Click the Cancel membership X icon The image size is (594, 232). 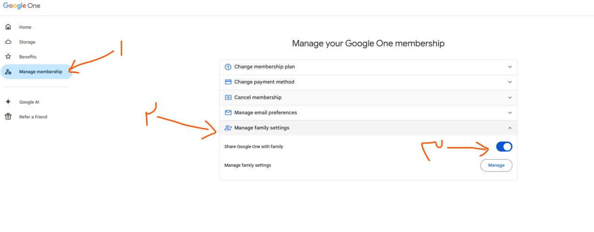coord(228,97)
